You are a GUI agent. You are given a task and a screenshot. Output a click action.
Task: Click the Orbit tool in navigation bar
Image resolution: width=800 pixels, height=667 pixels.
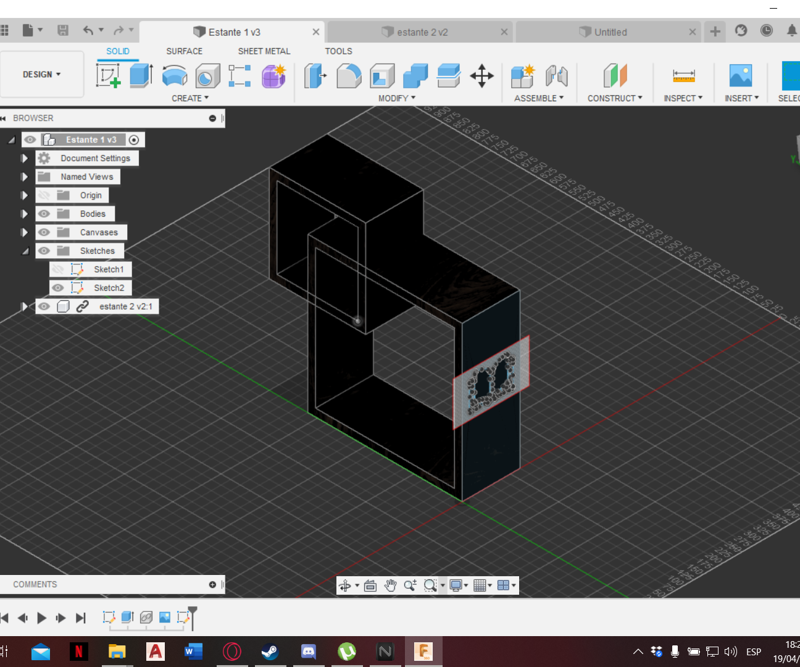[x=345, y=585]
